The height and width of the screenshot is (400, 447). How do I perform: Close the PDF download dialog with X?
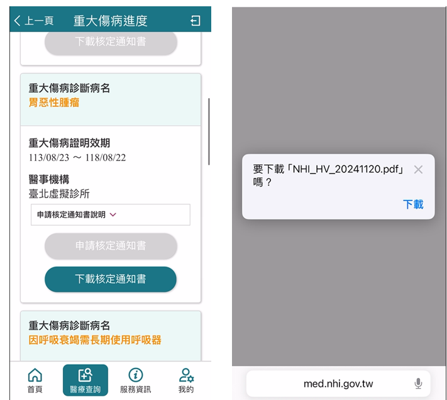(x=418, y=170)
